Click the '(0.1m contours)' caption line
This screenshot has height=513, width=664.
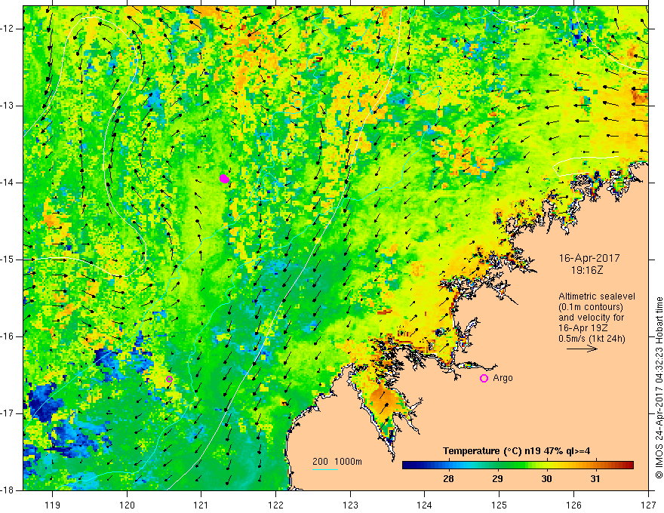point(591,307)
